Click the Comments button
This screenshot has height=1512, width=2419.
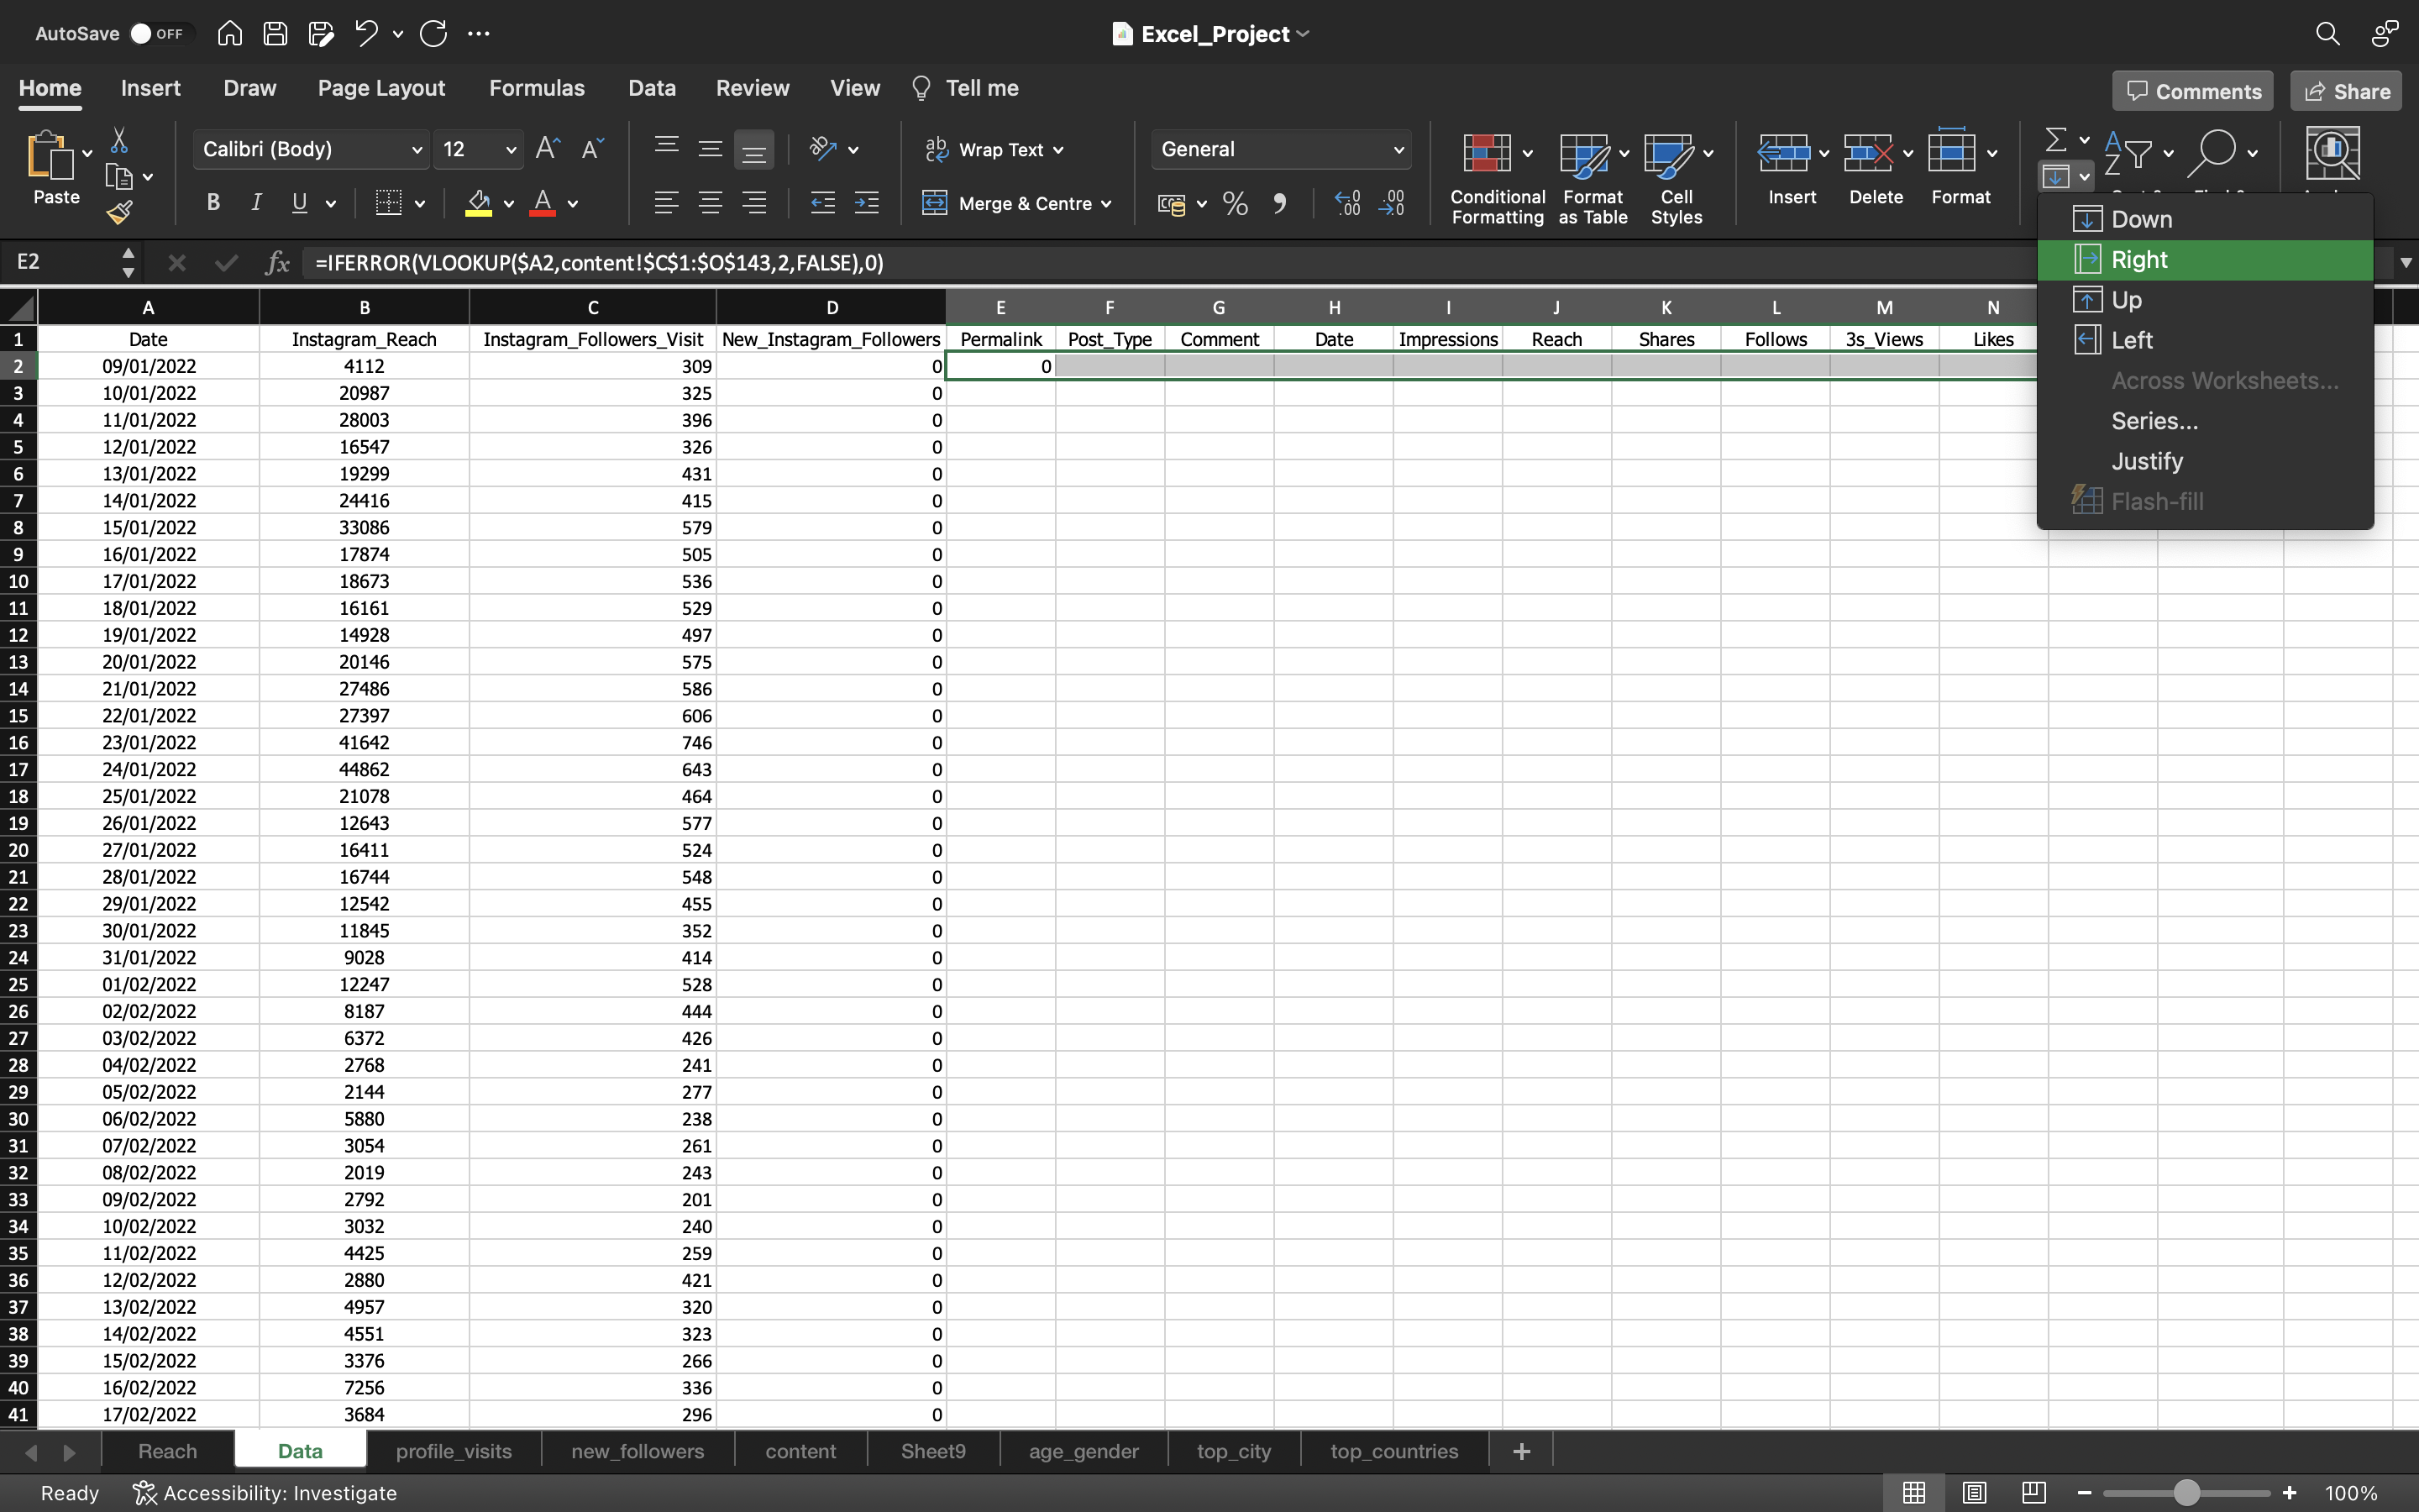coord(2193,91)
